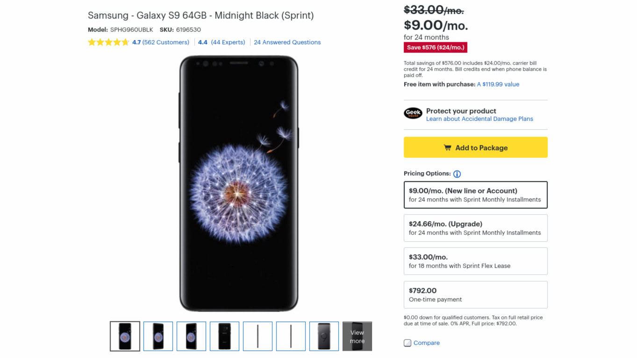Expand gallery with View more thumbnail
Image resolution: width=637 pixels, height=358 pixels.
[x=357, y=336]
